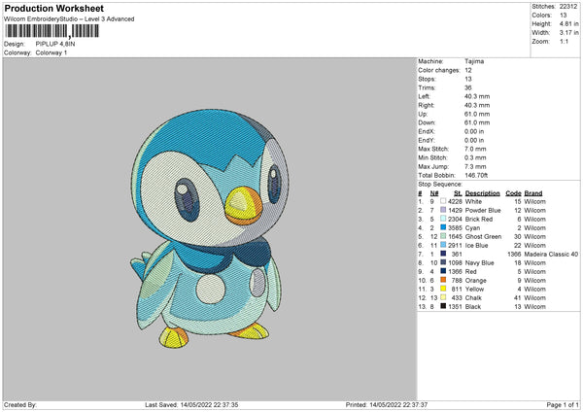Click the White color swatch in stop 1
Image resolution: width=583 pixels, height=412 pixels.
[x=443, y=201]
